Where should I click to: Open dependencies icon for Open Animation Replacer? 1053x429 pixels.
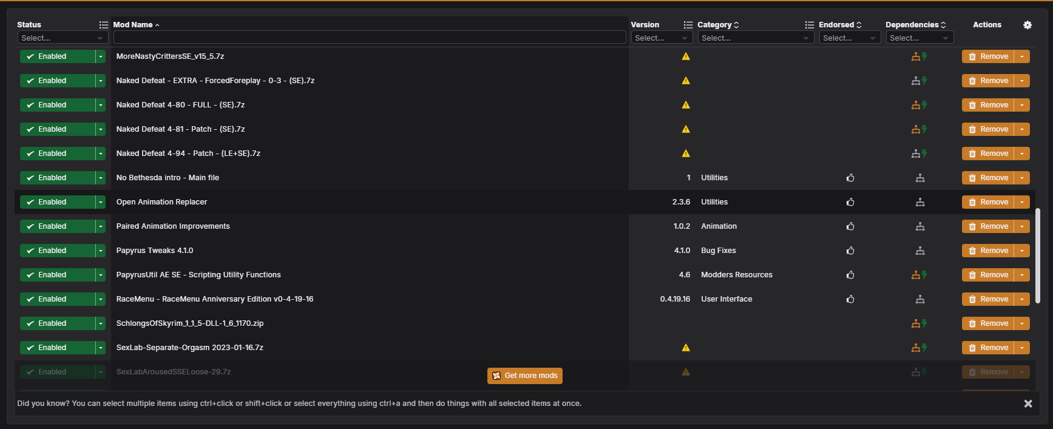coord(920,202)
